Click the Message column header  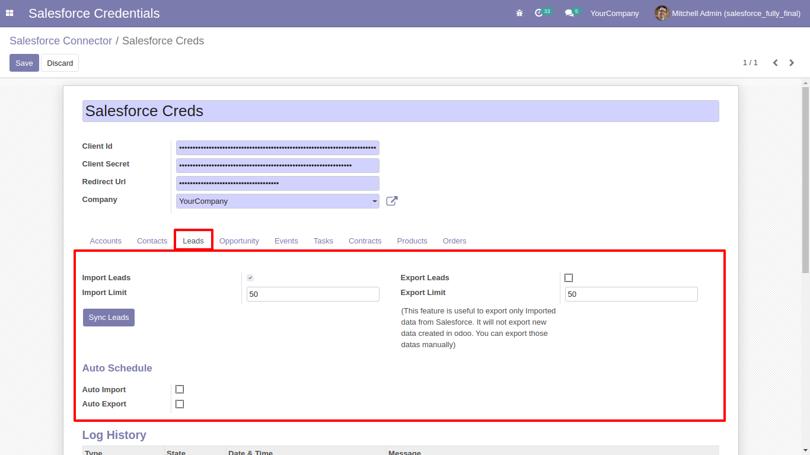coord(553,452)
